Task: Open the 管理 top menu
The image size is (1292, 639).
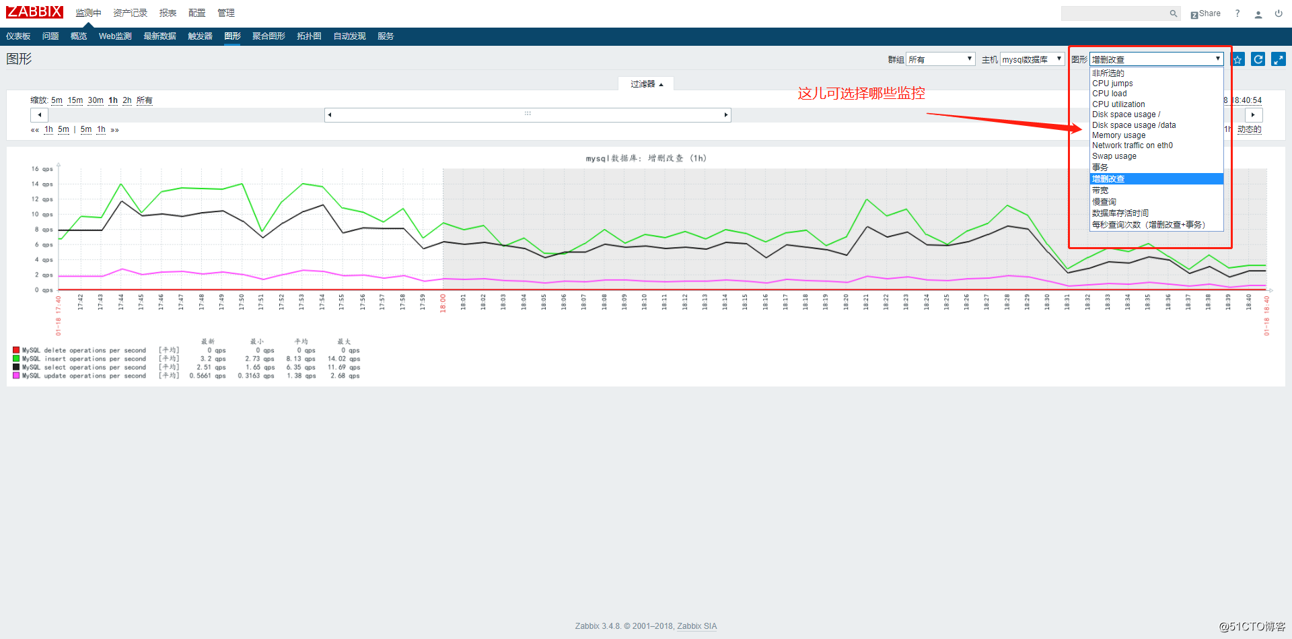Action: [226, 13]
